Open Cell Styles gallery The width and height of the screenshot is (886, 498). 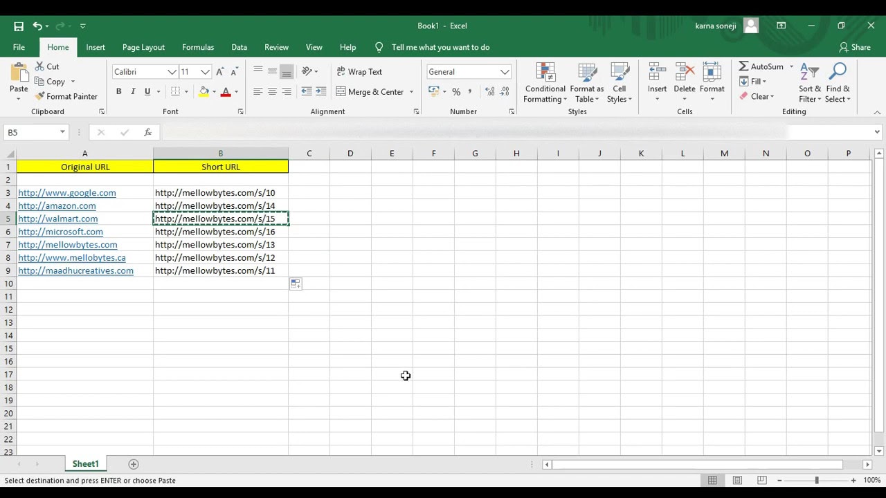pyautogui.click(x=620, y=83)
